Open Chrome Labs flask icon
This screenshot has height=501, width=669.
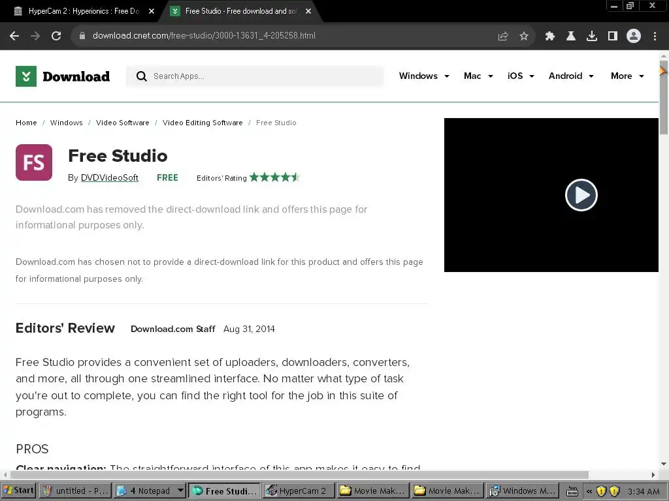[x=570, y=37]
